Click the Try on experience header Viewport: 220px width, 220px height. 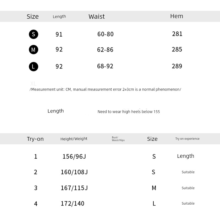pyautogui.click(x=187, y=139)
